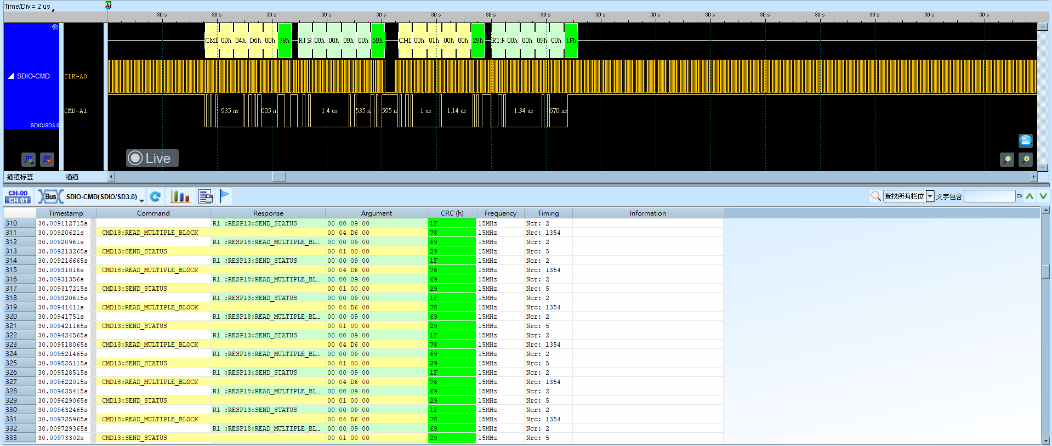The height and width of the screenshot is (446, 1052).
Task: Click the waveform scroll-right arrow
Action: 1034,177
